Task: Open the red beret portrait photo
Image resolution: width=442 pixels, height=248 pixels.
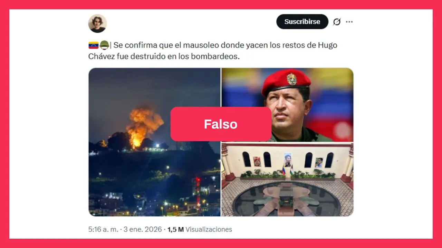Action: tap(287, 105)
